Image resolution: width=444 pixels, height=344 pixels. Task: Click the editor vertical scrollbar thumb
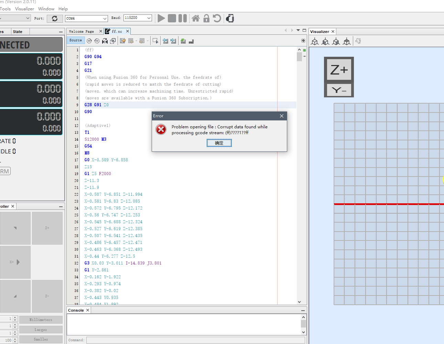pyautogui.click(x=299, y=56)
